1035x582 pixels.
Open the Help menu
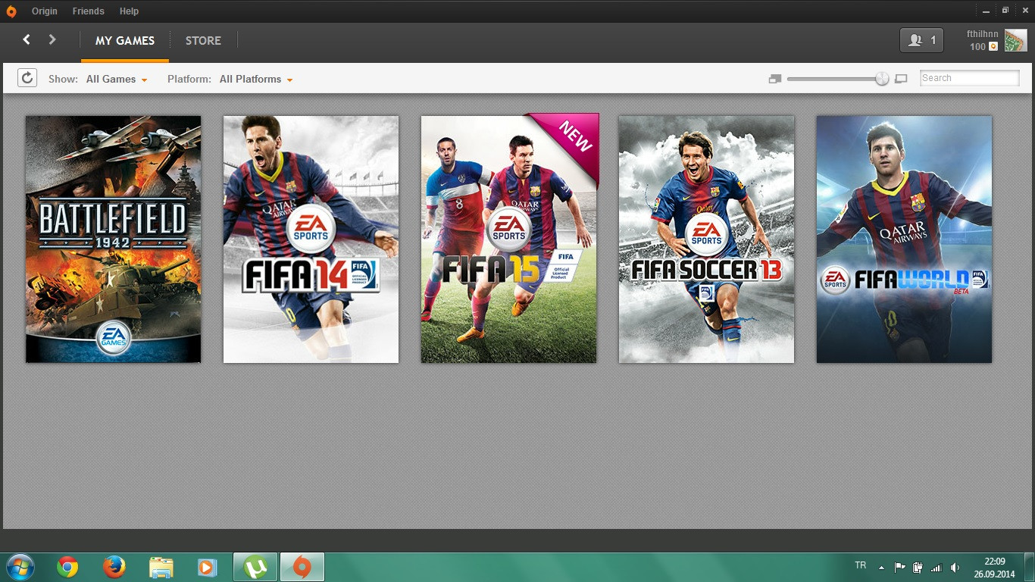pos(129,11)
